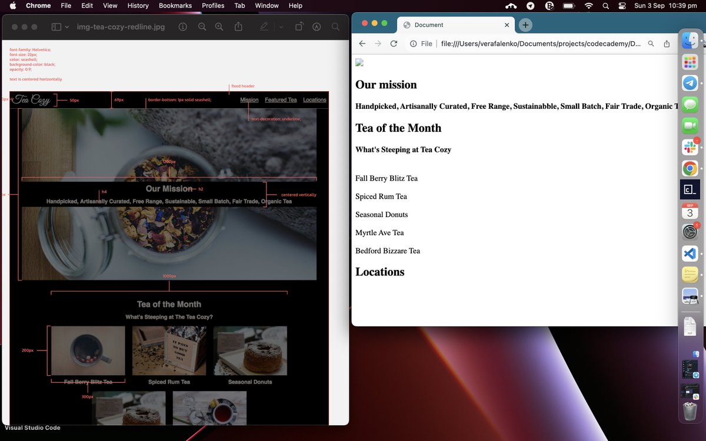Click the Telegram icon in the menu bar
The image size is (706, 441).
coord(530,5)
